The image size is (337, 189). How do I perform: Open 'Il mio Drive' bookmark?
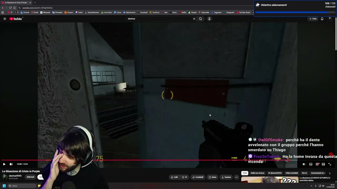click(106, 12)
